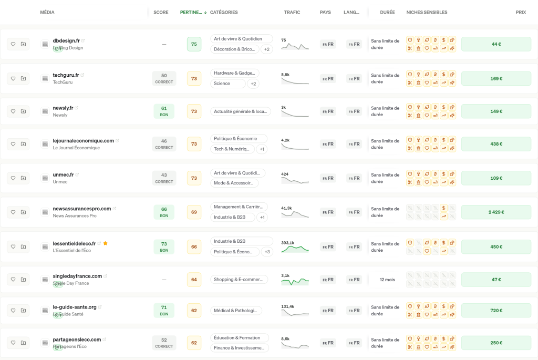
Task: Favorite le-guide-sante.org with heart icon
Action: pyautogui.click(x=13, y=311)
